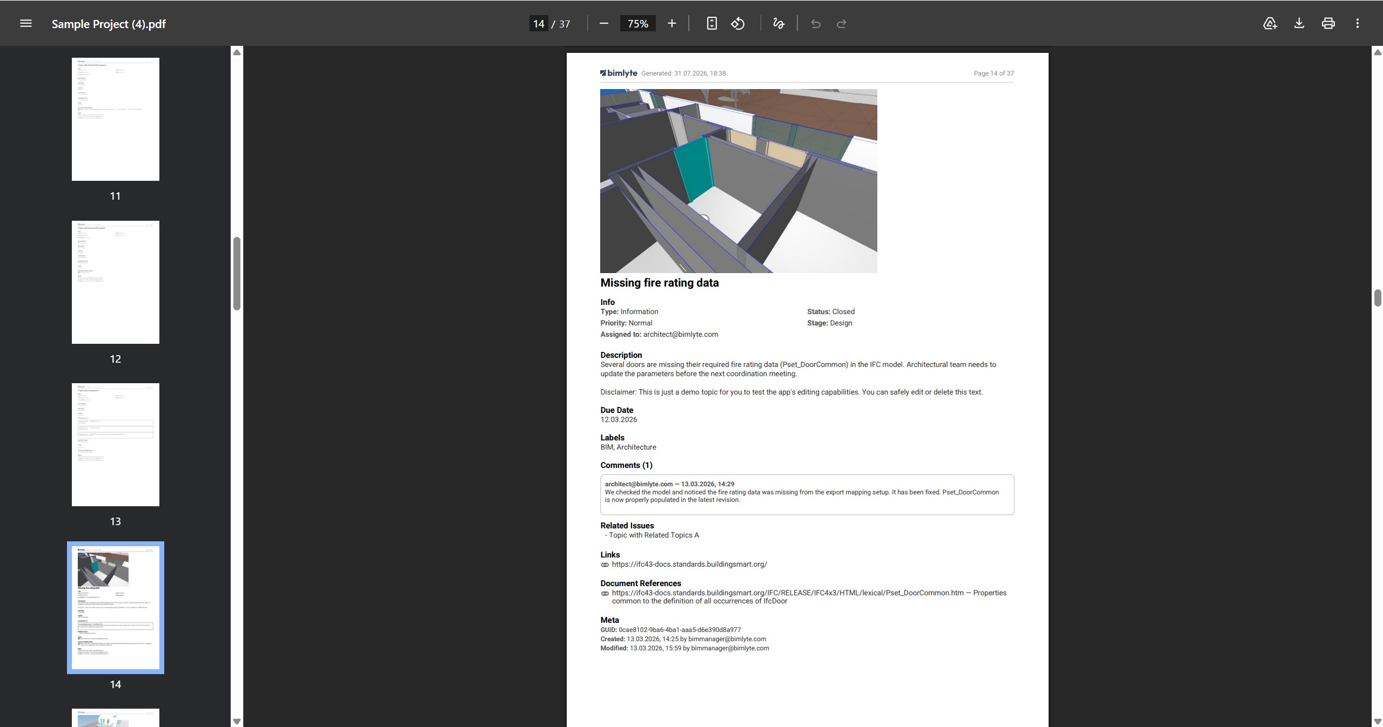The width and height of the screenshot is (1383, 727).
Task: Open the ifc43-docs.standards.buildingsmart.org link
Action: point(689,565)
